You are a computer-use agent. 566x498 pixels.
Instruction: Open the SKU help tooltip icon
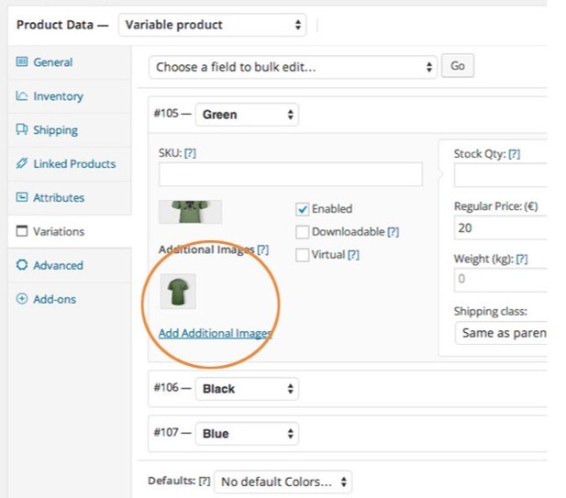click(x=190, y=154)
